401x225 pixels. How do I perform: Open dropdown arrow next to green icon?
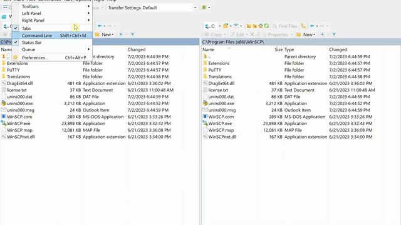click(x=209, y=7)
